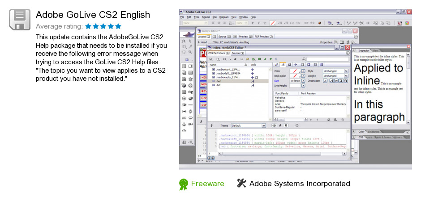Select the comment speech bubble object in the Objects palette
This screenshot has height=204, width=421.
190,118
